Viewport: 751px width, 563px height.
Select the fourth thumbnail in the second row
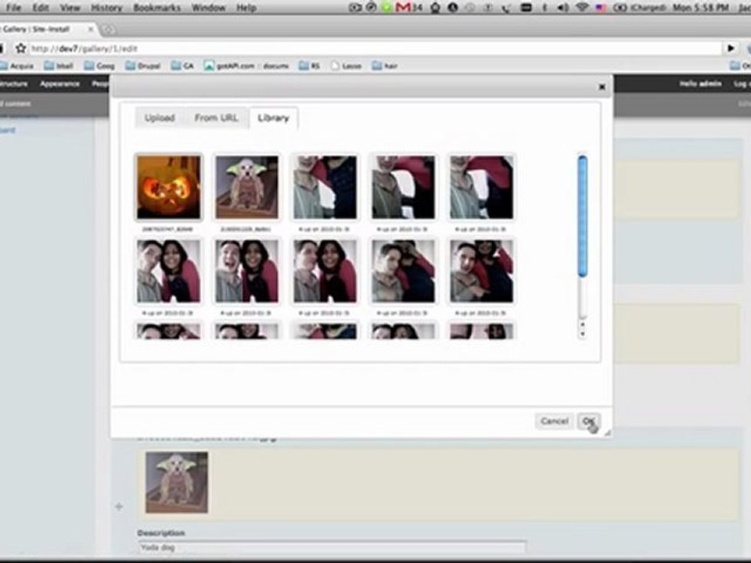pos(404,271)
